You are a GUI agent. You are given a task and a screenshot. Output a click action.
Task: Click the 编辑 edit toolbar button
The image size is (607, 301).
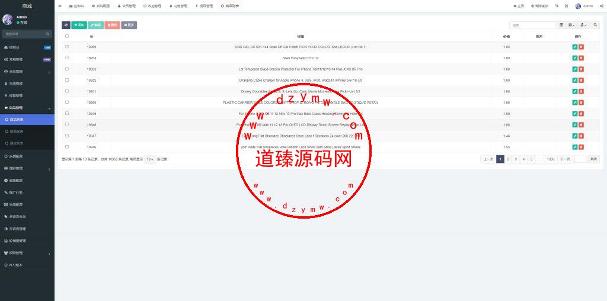point(95,25)
